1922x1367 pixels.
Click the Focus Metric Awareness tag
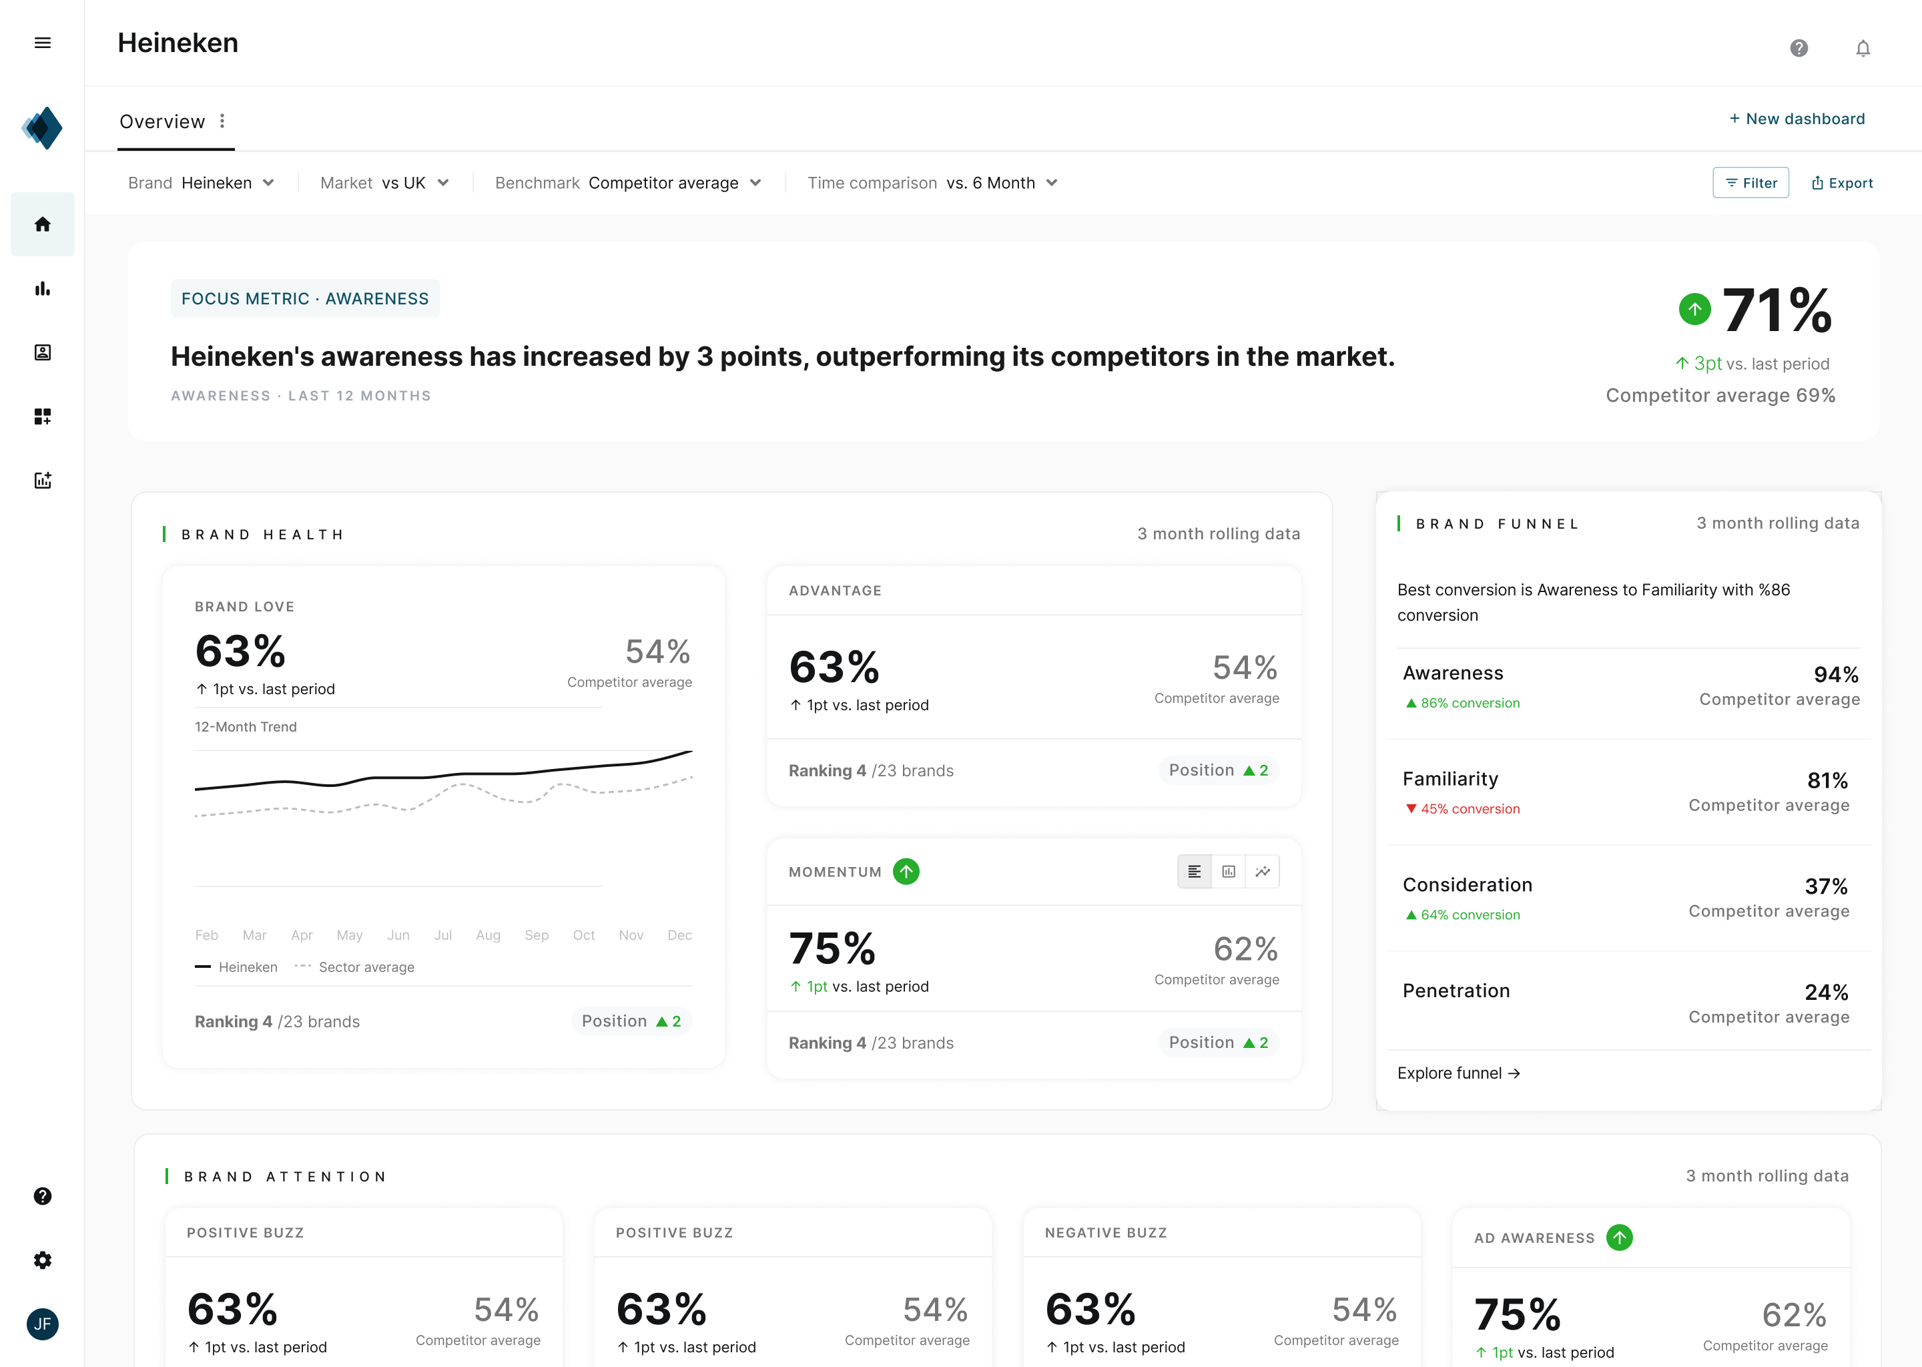(x=306, y=299)
